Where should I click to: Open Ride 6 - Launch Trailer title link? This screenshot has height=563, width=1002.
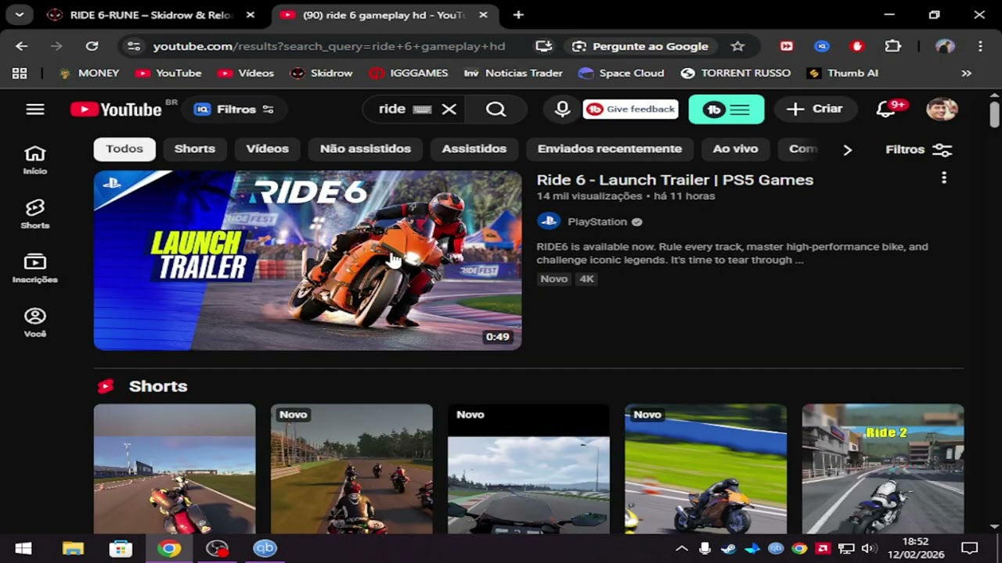point(675,180)
